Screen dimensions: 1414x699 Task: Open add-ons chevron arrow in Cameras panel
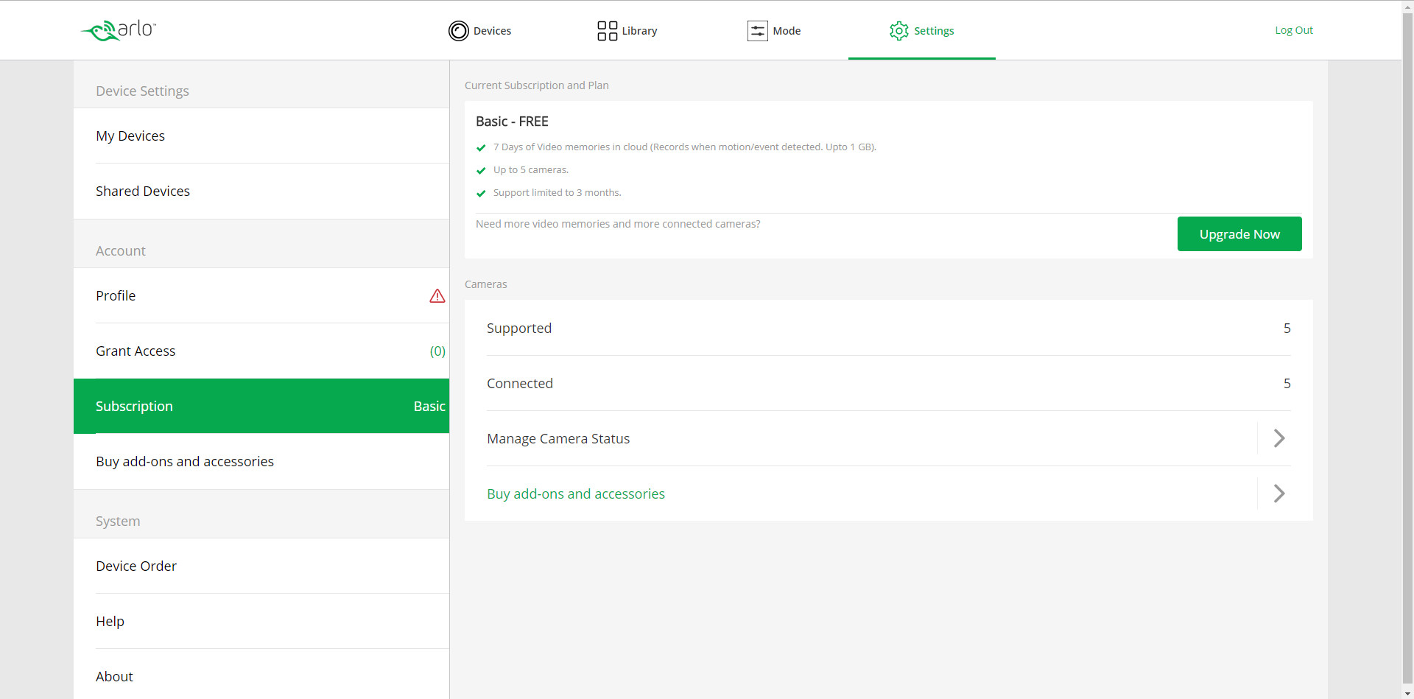[1278, 494]
